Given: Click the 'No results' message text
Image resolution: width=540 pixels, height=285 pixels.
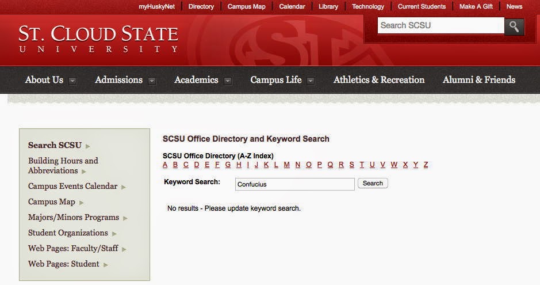Looking at the screenshot, I should point(234,208).
